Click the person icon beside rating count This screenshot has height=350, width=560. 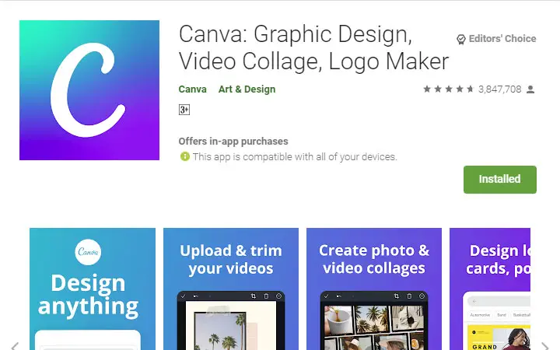tap(530, 89)
